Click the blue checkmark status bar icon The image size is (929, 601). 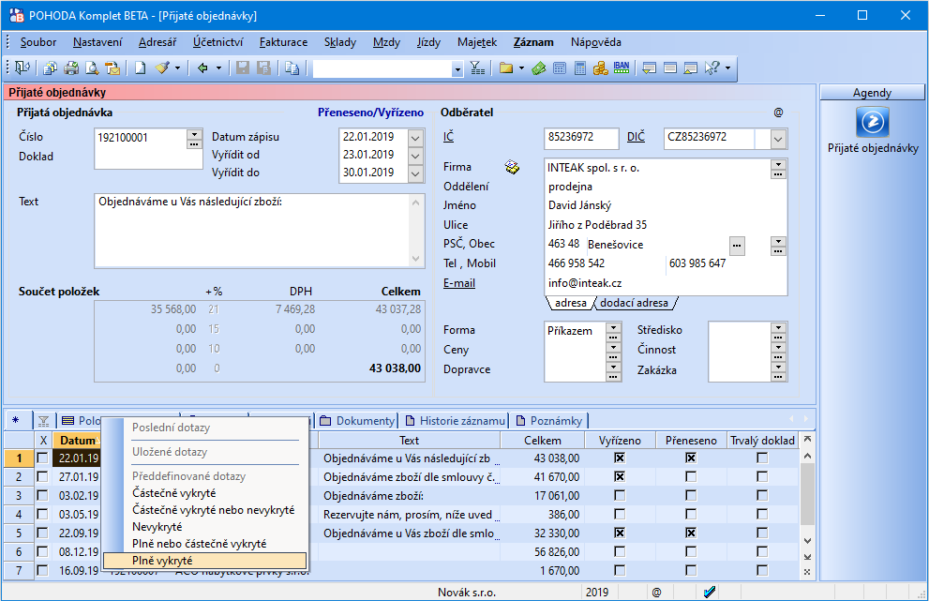click(710, 592)
